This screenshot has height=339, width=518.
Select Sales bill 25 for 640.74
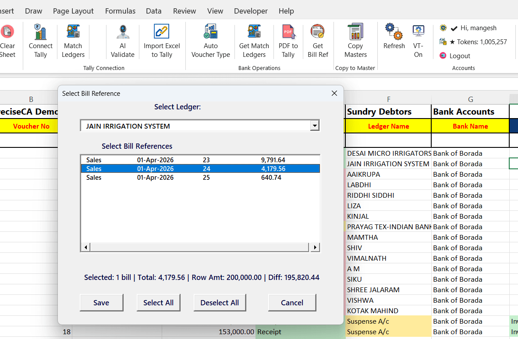tap(200, 178)
